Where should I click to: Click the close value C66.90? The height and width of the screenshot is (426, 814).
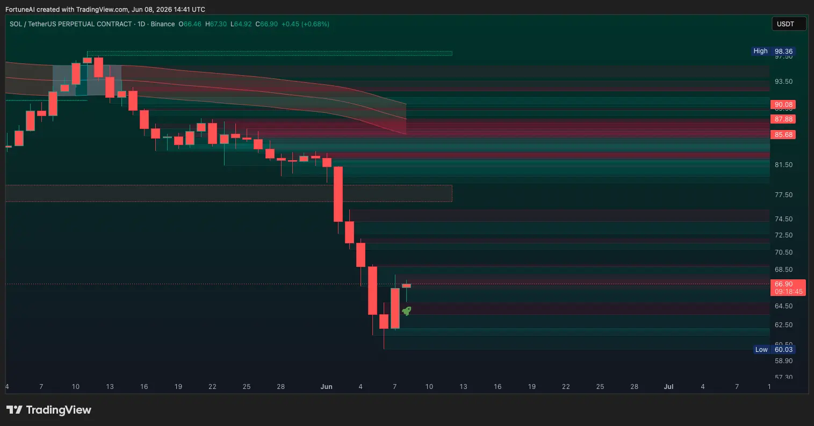click(266, 24)
